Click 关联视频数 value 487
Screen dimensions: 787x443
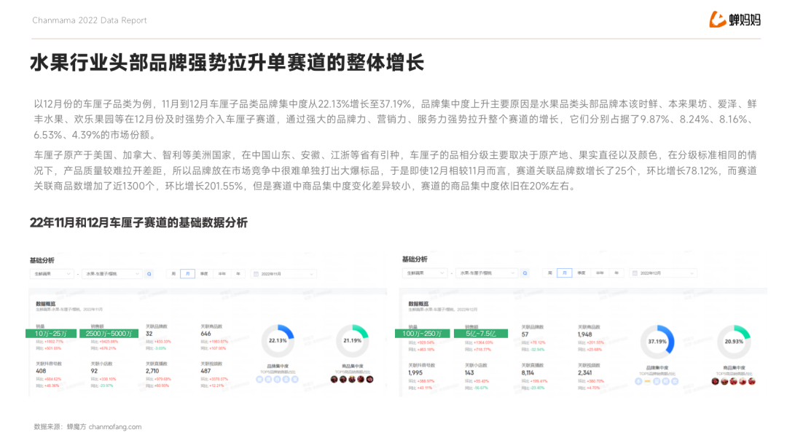[x=205, y=372]
